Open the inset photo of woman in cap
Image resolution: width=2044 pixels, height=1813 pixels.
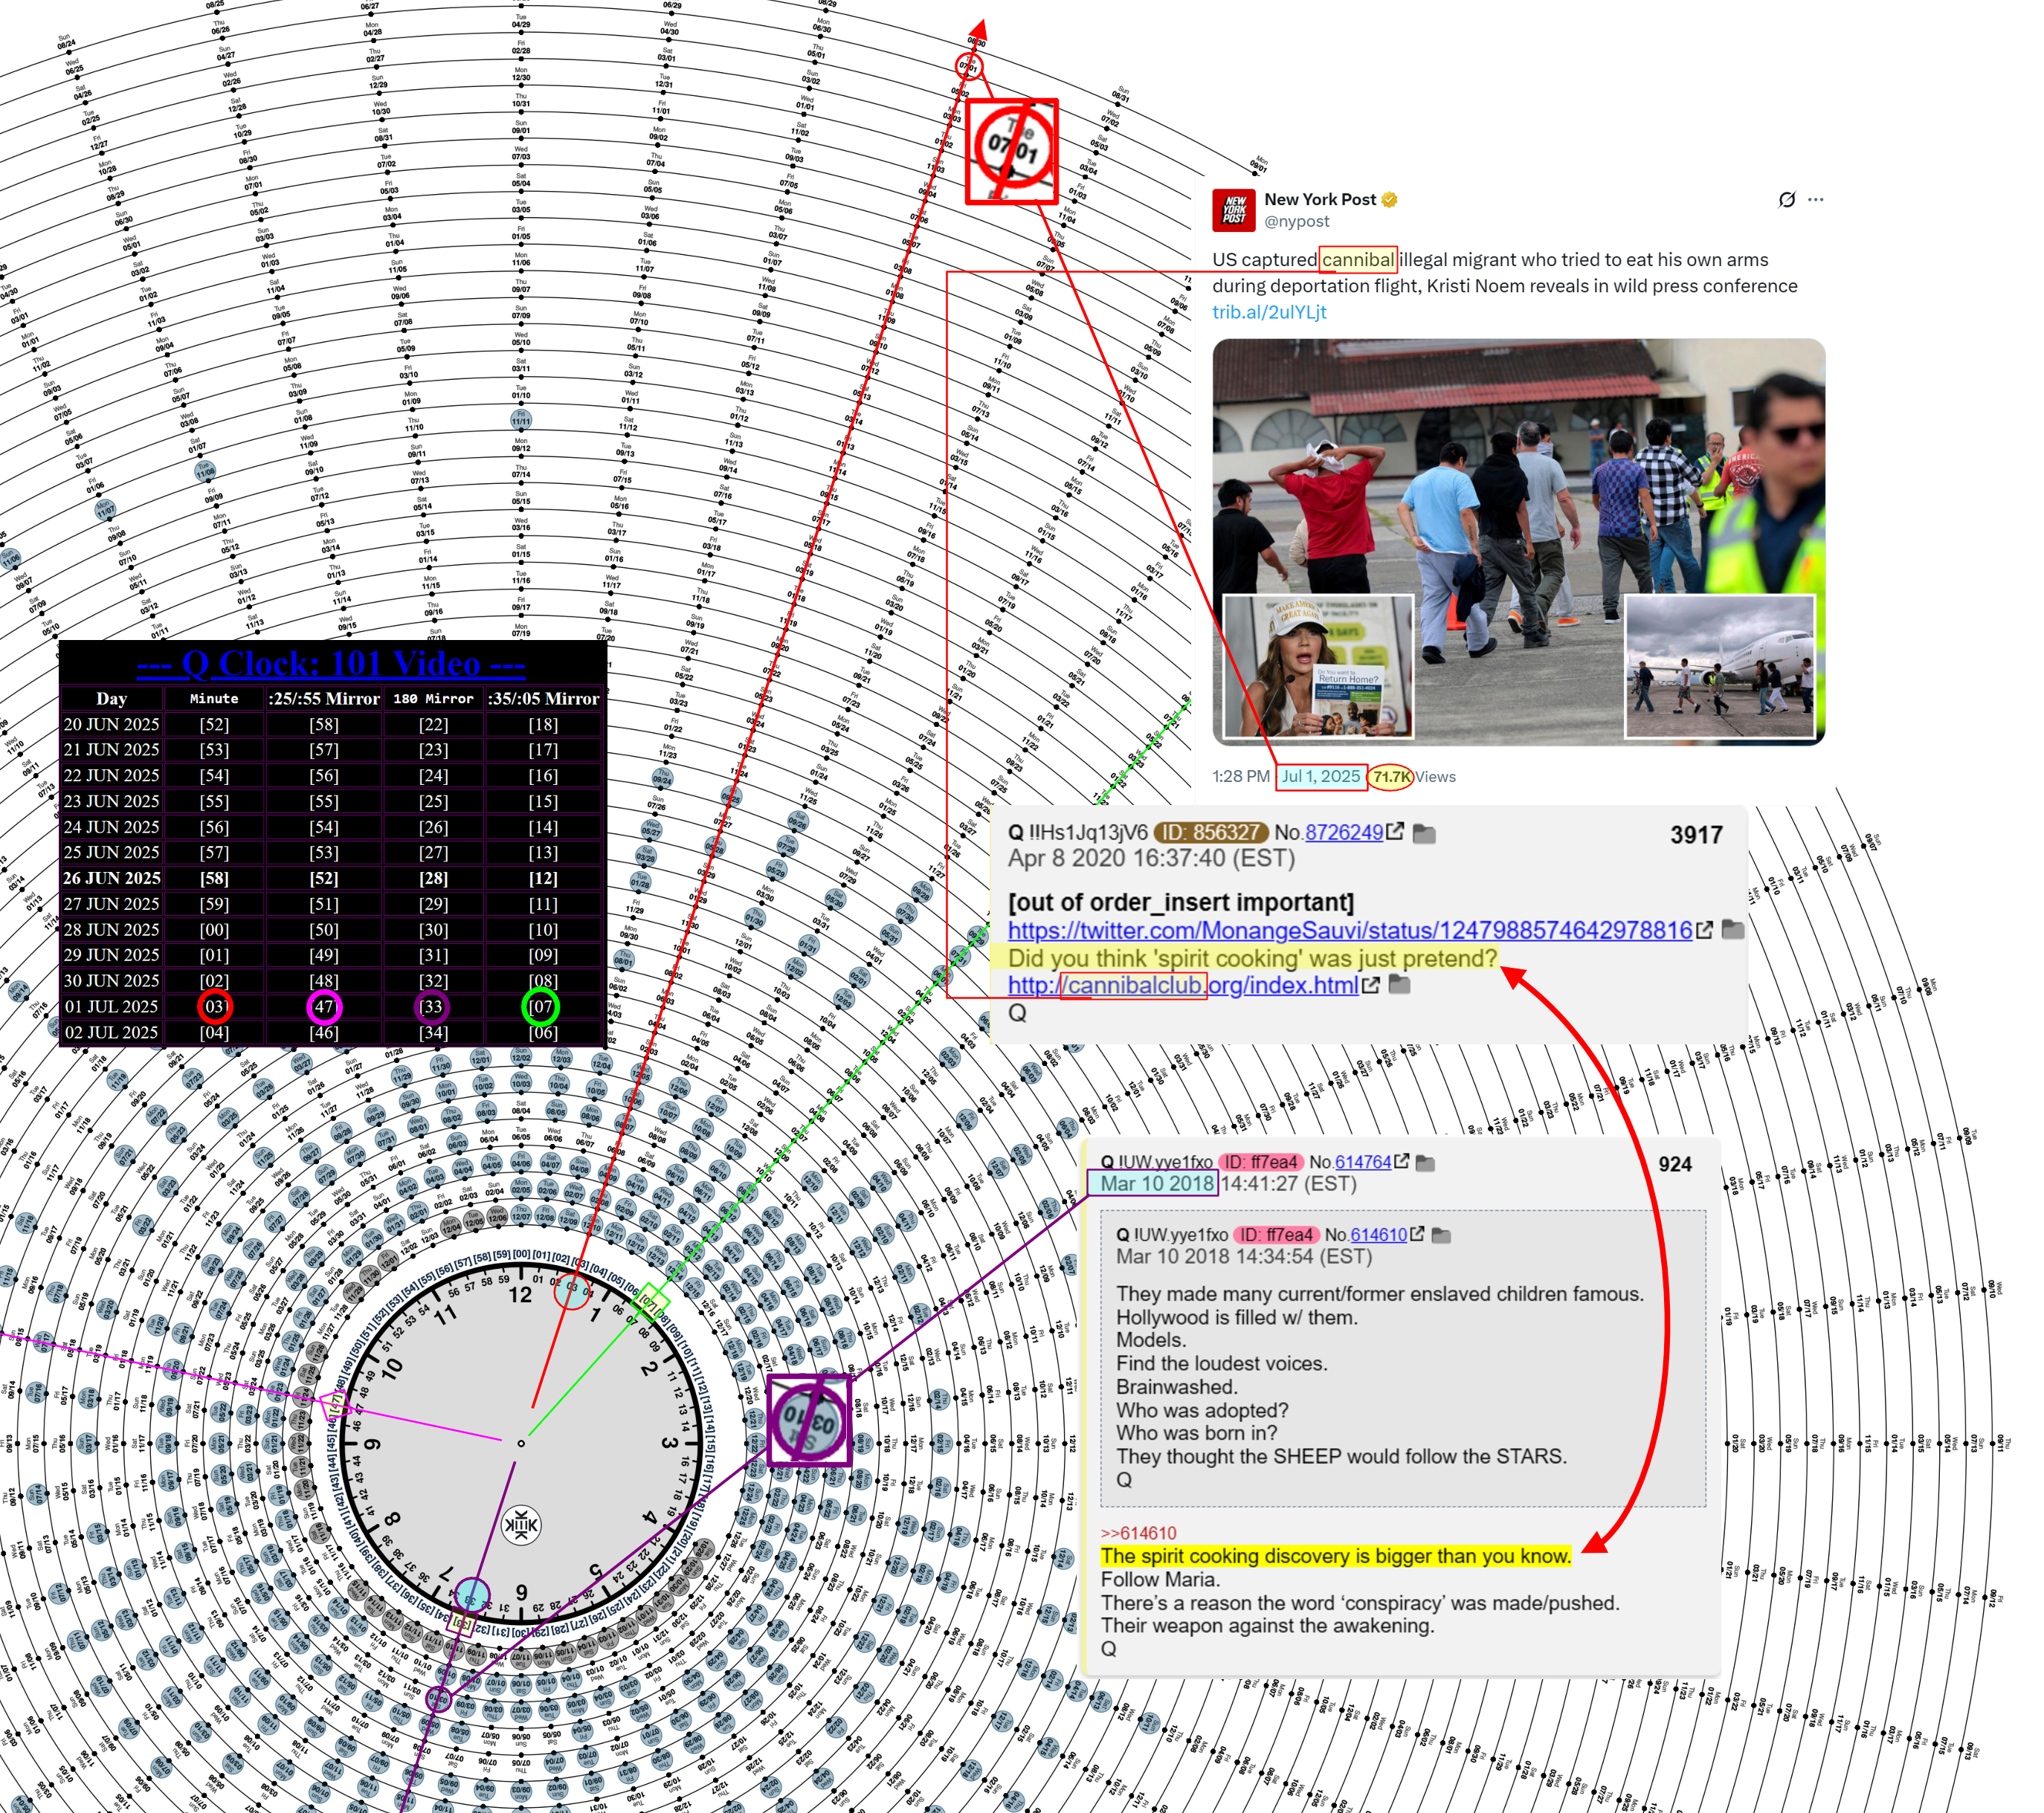pyautogui.click(x=1319, y=667)
